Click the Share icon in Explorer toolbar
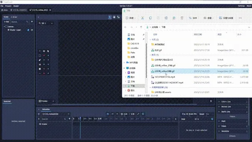 174,18
